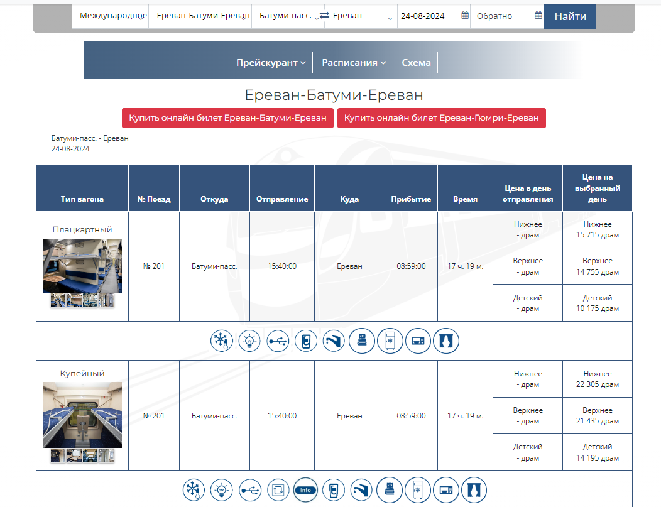Click the USB socket icon in Плацкартный row
Screen dimensions: 661x507
click(x=278, y=341)
